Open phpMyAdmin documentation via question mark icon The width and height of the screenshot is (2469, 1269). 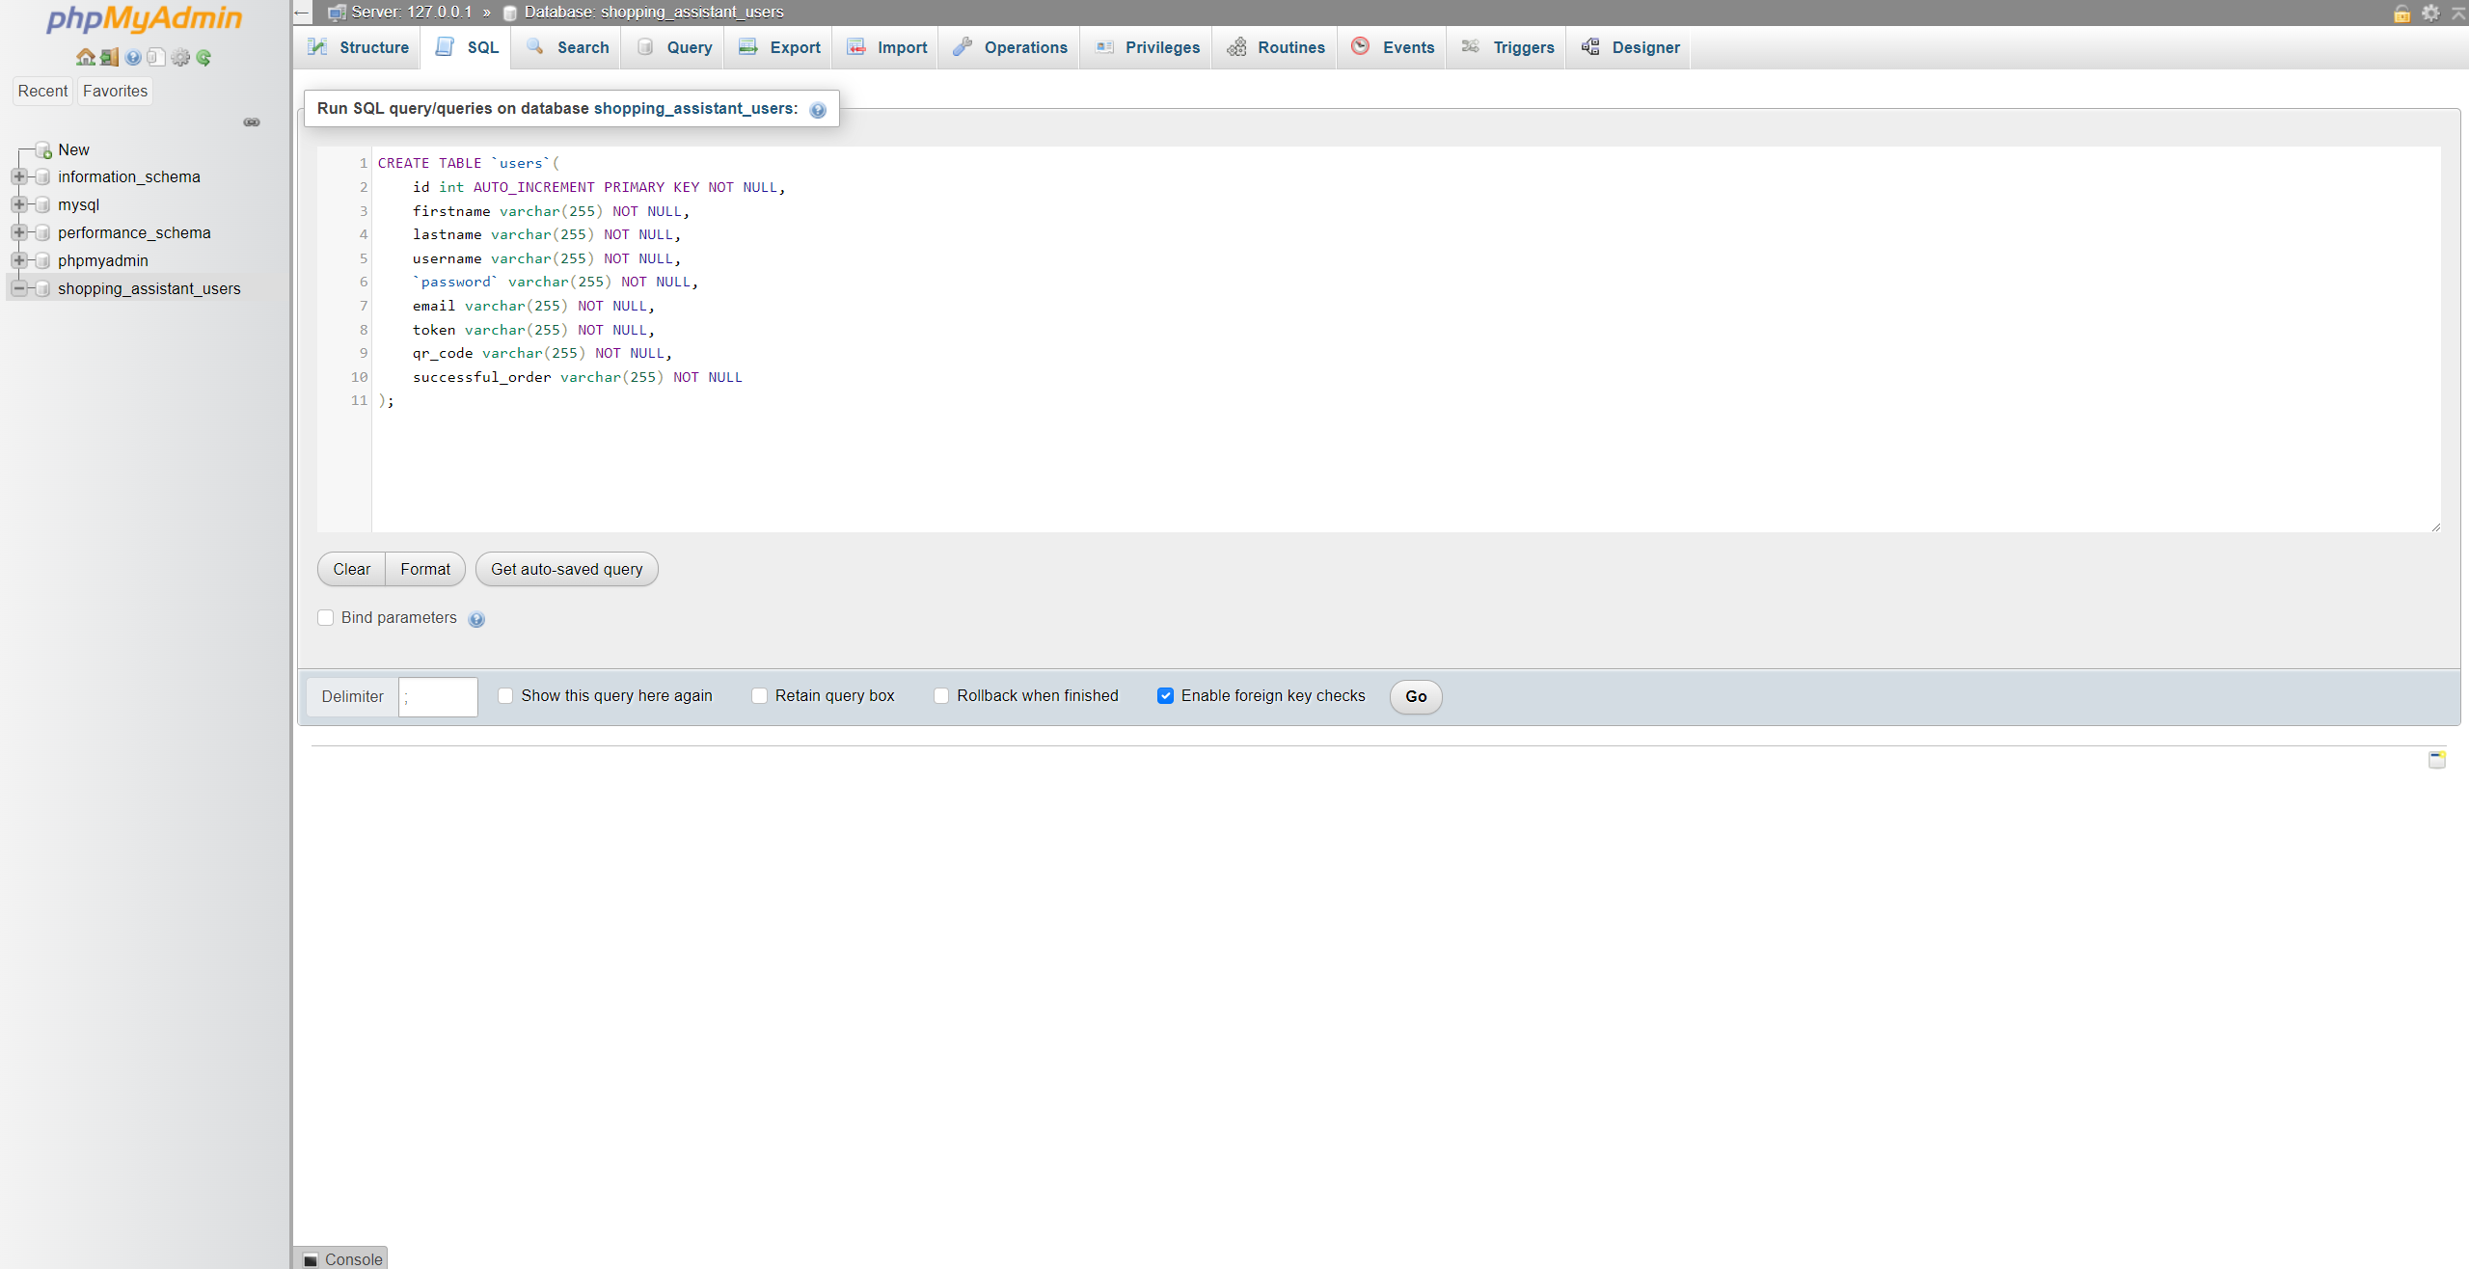point(132,57)
